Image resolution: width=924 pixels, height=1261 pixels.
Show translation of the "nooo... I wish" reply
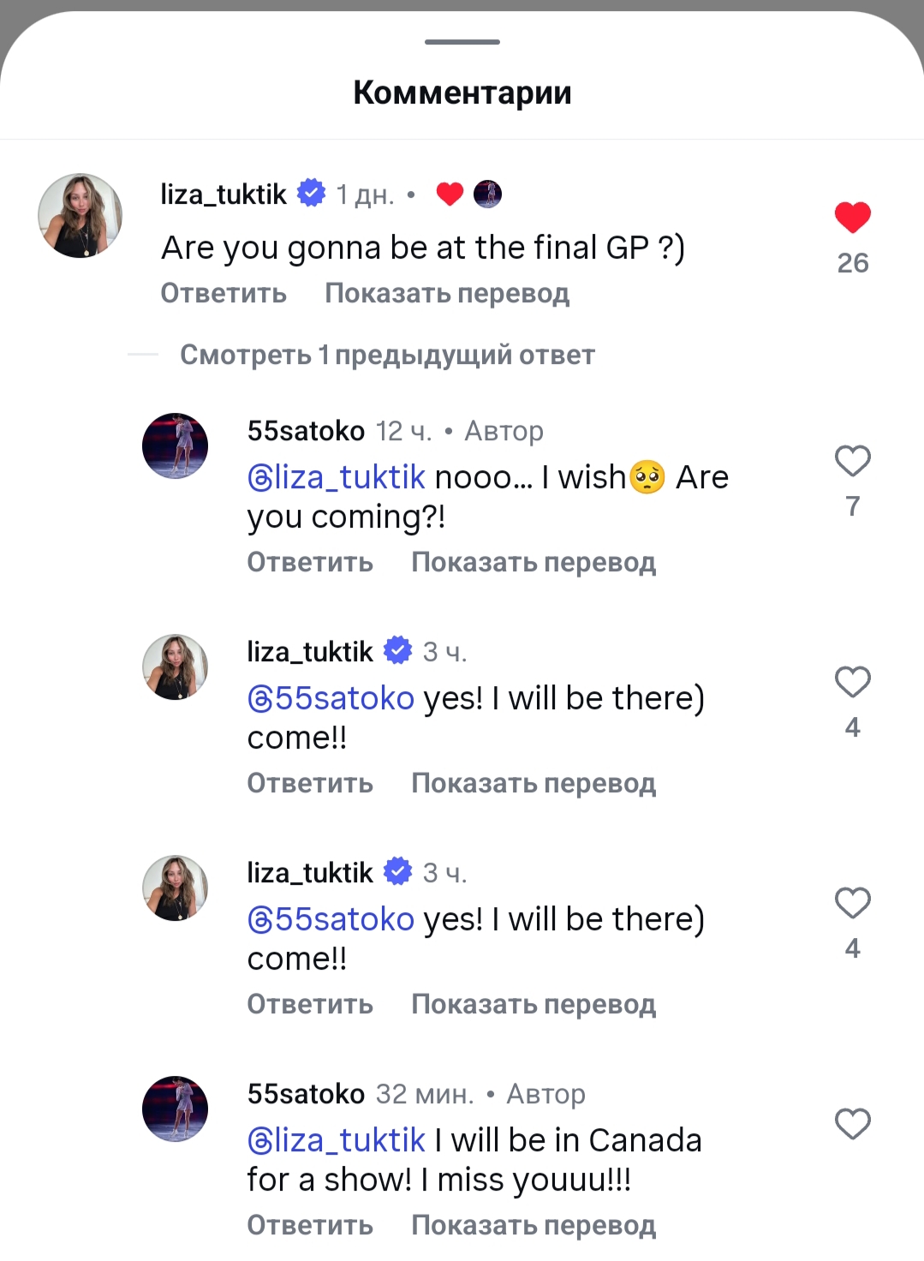pyautogui.click(x=534, y=562)
